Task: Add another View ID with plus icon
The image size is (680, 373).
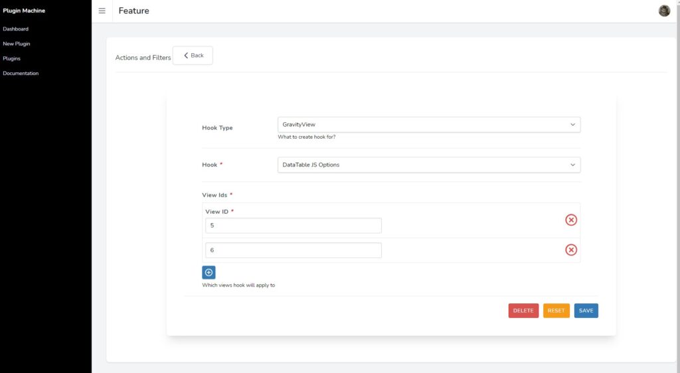Action: click(x=209, y=273)
